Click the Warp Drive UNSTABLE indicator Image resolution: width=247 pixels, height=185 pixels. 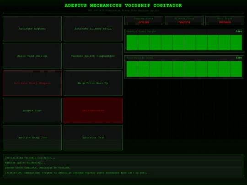click(225, 21)
